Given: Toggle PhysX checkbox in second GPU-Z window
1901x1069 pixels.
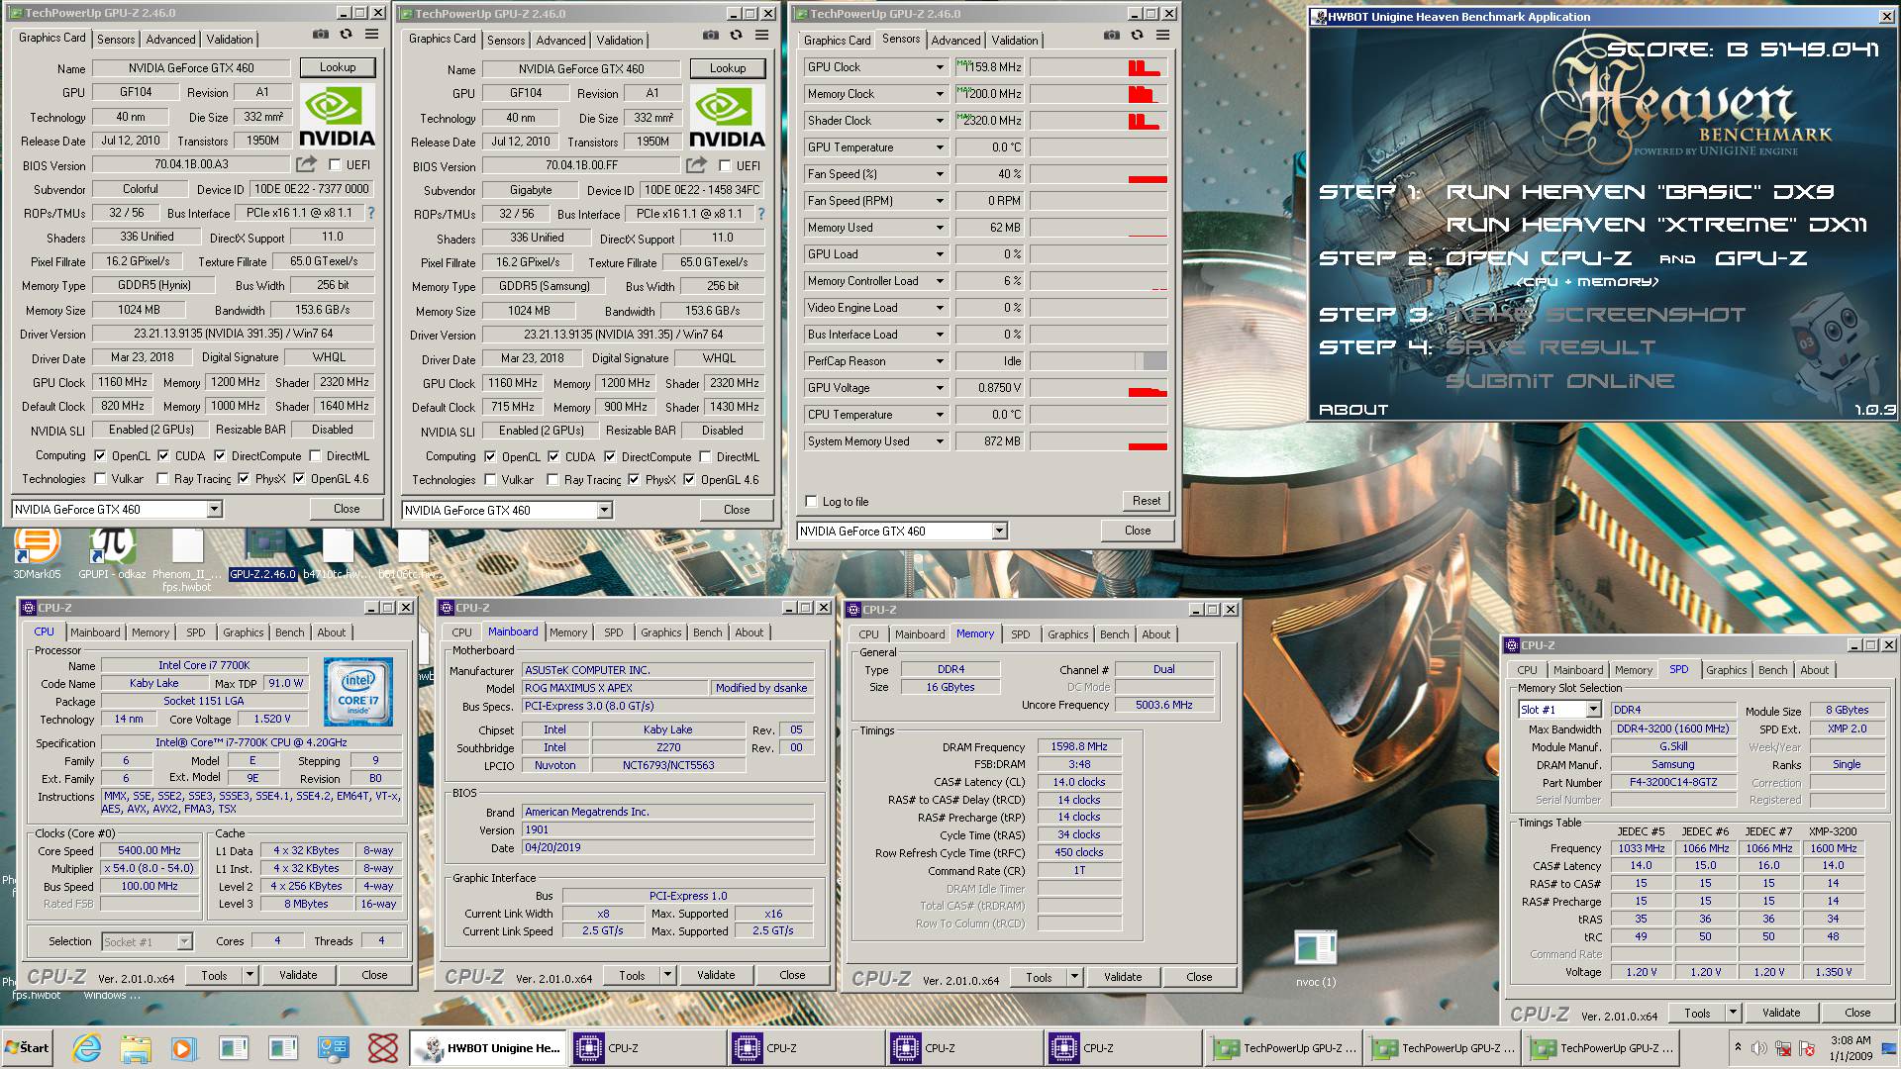Looking at the screenshot, I should [634, 480].
